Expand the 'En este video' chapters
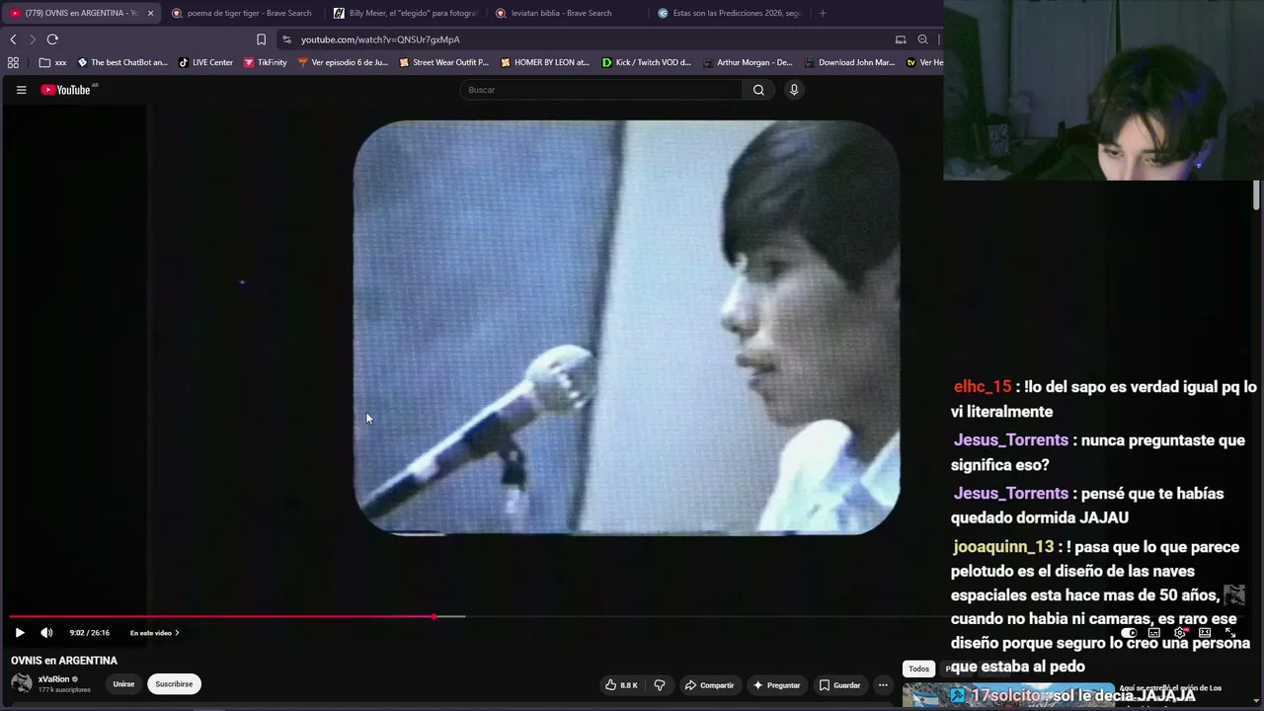Image resolution: width=1264 pixels, height=711 pixels. tap(154, 633)
